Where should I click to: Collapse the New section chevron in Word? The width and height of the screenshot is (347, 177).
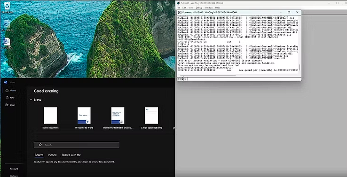31,100
